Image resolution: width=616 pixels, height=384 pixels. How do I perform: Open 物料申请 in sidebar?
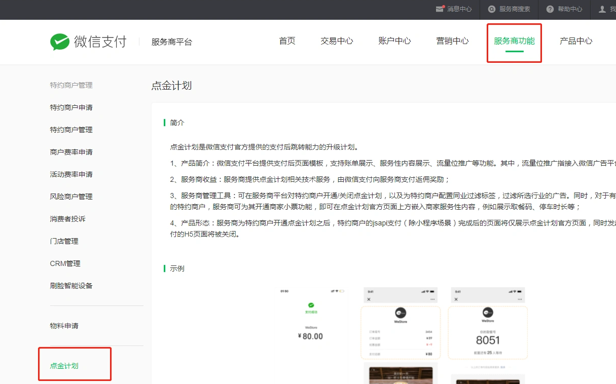pos(64,326)
